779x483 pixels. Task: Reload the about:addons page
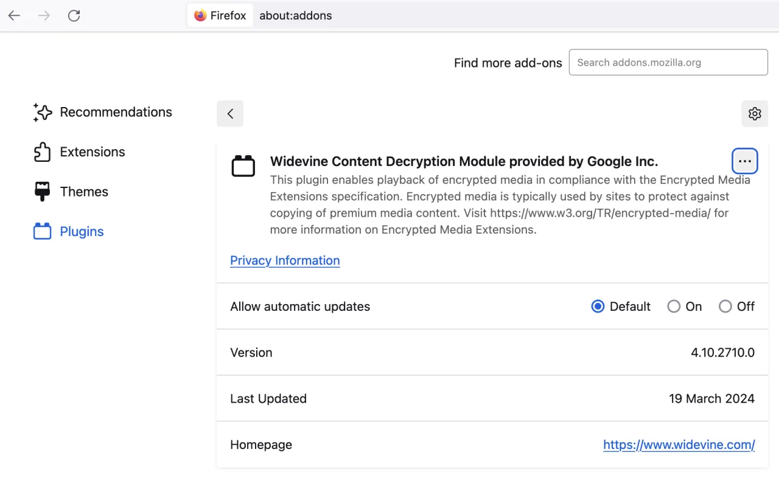click(74, 15)
